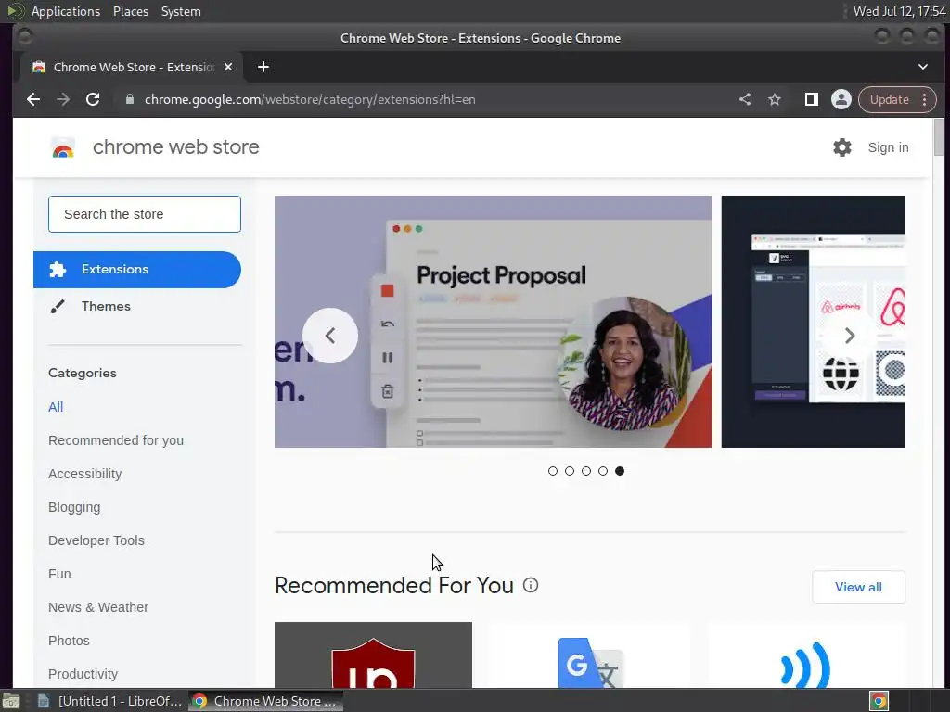Choose Productivity category
The height and width of the screenshot is (712, 950).
point(83,673)
